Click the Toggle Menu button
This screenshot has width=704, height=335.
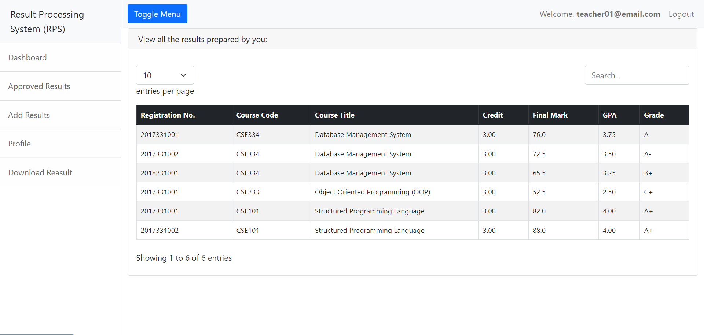[x=157, y=14]
